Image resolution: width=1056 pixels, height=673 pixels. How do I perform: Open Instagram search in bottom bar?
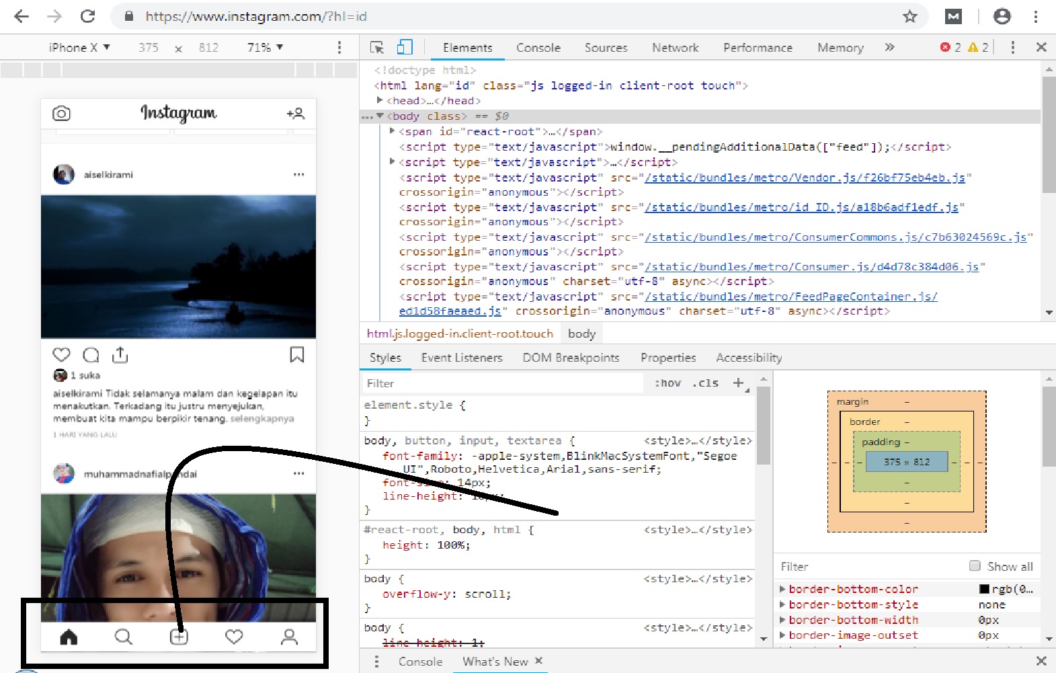(x=124, y=636)
